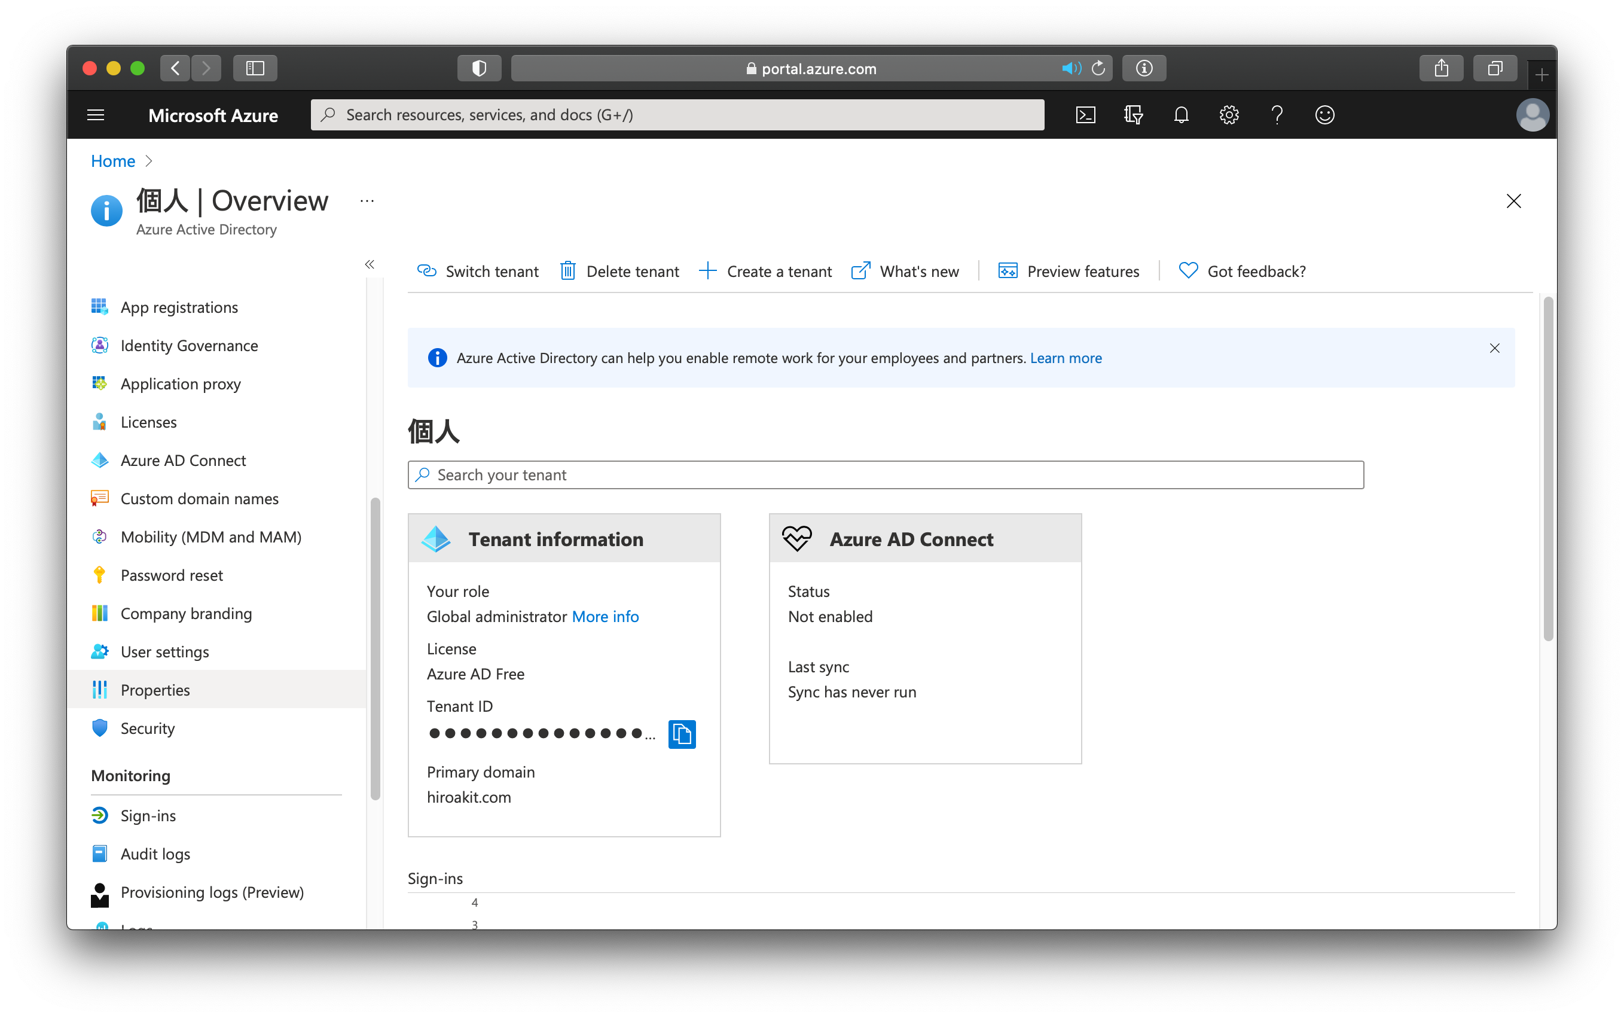Focus the Search your tenant field
This screenshot has height=1018, width=1624.
(x=886, y=476)
